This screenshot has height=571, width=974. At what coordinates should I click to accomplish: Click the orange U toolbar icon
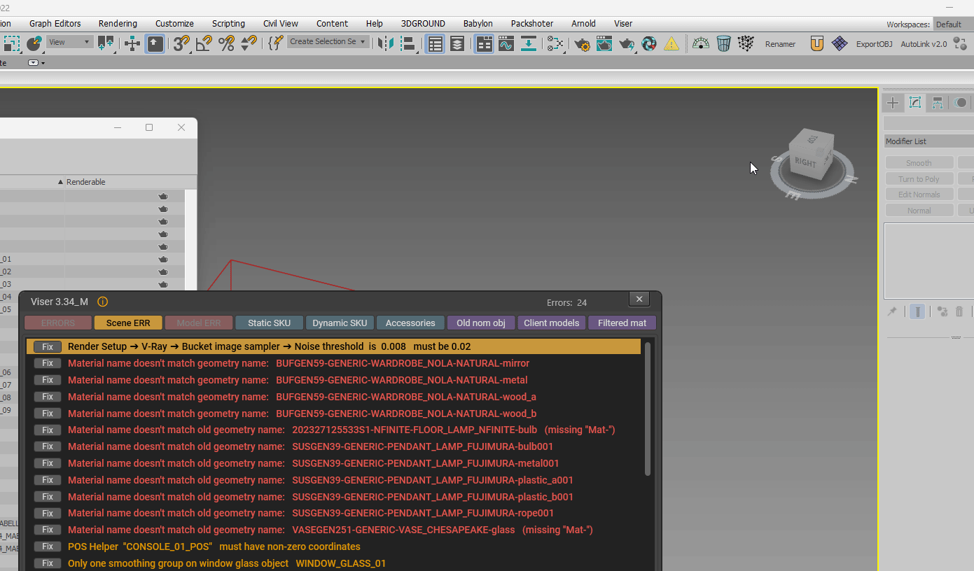(x=816, y=44)
